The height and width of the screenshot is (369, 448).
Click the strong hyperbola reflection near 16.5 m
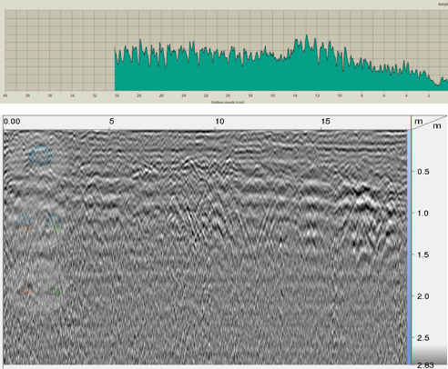click(x=363, y=198)
